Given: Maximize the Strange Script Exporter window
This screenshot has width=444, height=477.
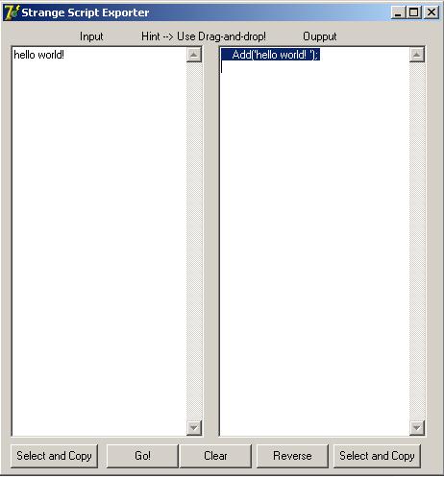Looking at the screenshot, I should (413, 12).
